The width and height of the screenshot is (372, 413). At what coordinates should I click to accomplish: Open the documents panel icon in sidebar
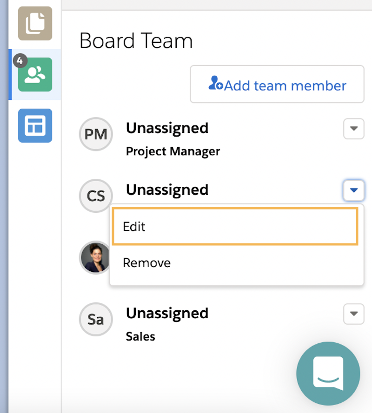tap(35, 24)
